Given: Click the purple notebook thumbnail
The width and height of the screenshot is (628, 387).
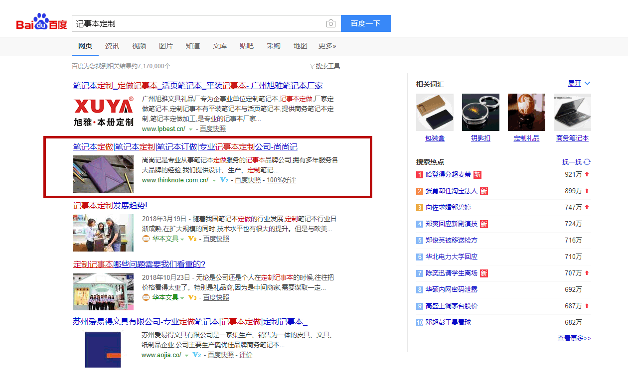Looking at the screenshot, I should [103, 174].
